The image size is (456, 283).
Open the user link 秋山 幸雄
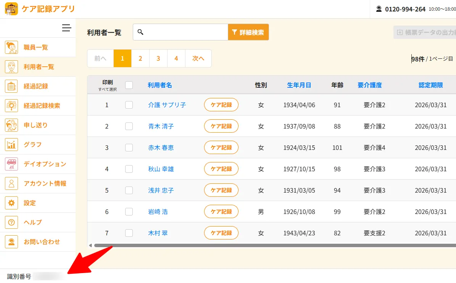pos(161,169)
